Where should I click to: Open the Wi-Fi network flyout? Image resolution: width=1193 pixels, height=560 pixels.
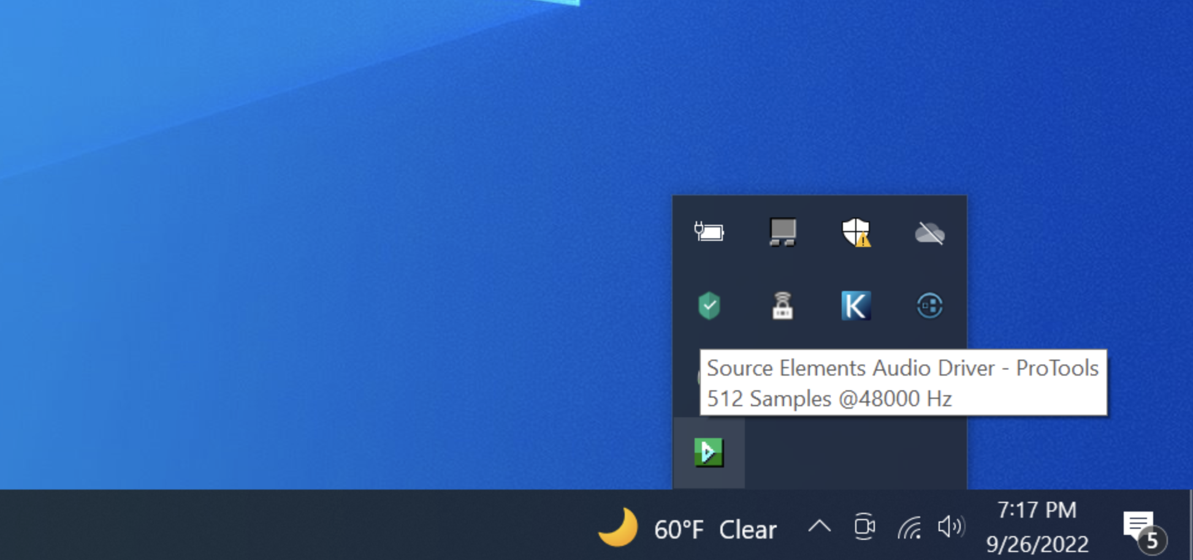[x=909, y=527]
